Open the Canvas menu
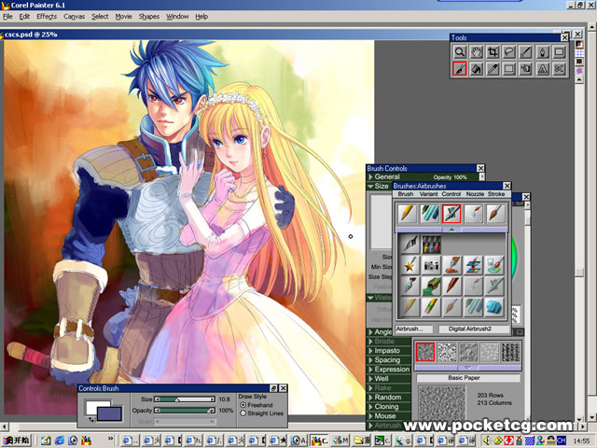The image size is (597, 448). click(x=75, y=17)
